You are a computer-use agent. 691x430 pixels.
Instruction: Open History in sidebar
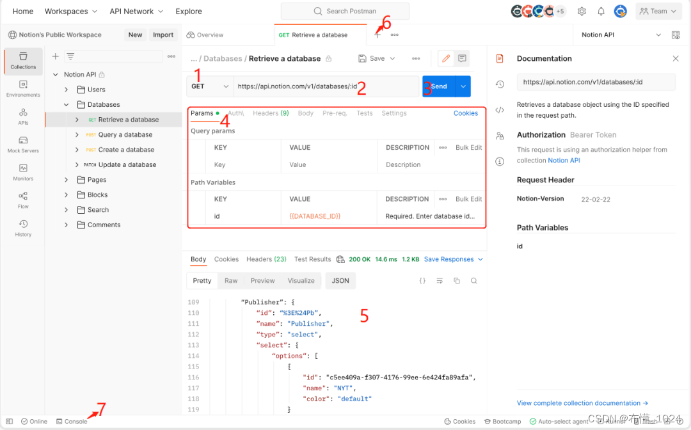click(x=24, y=228)
